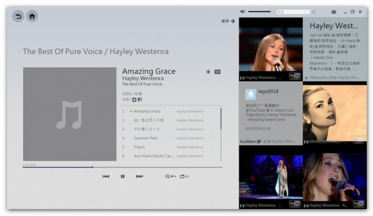Click the magnifier search icon
This screenshot has height=216, width=373.
click(314, 12)
